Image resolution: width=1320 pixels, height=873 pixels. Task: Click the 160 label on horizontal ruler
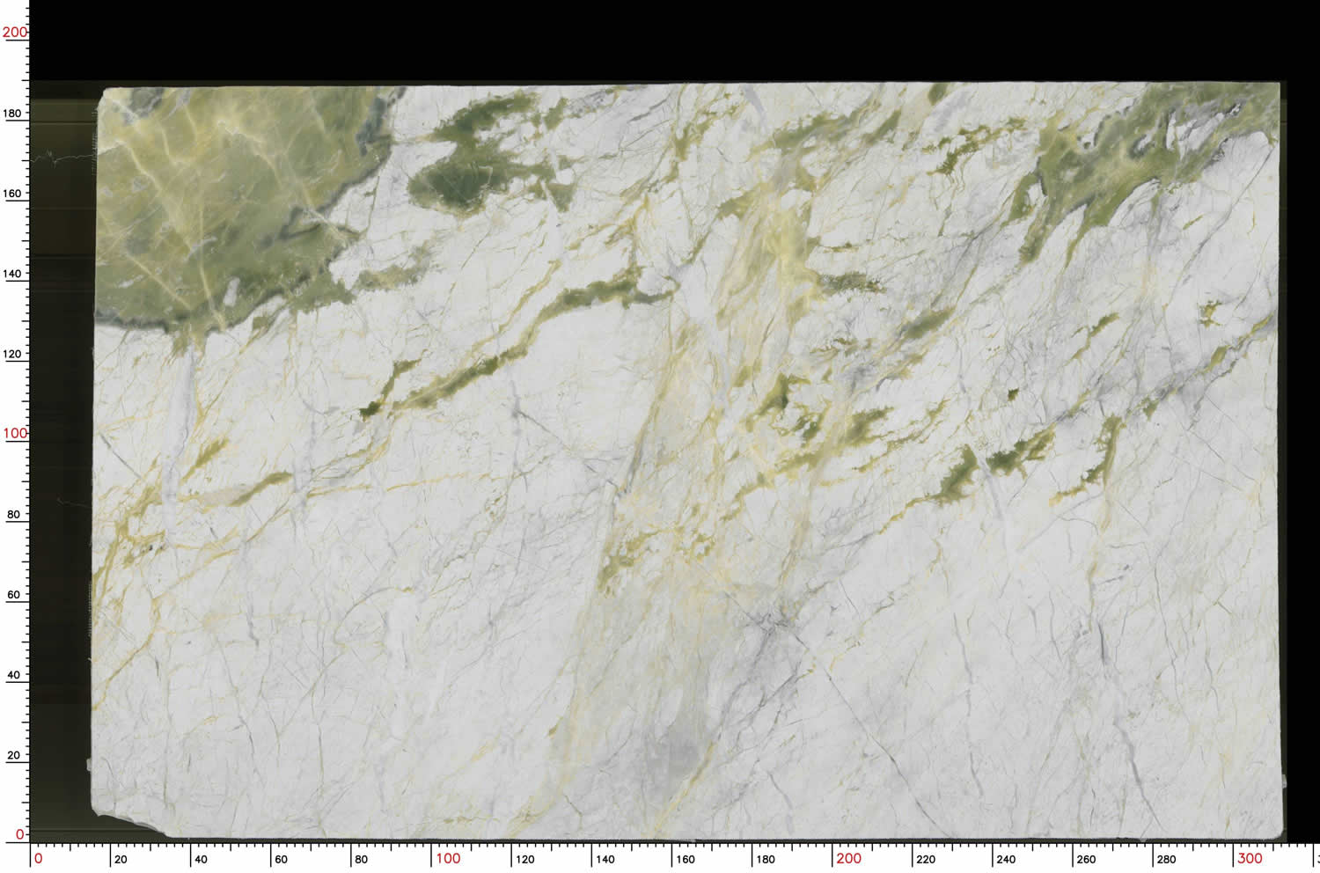(685, 859)
